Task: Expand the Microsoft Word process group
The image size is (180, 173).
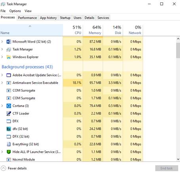Action: click(2, 42)
